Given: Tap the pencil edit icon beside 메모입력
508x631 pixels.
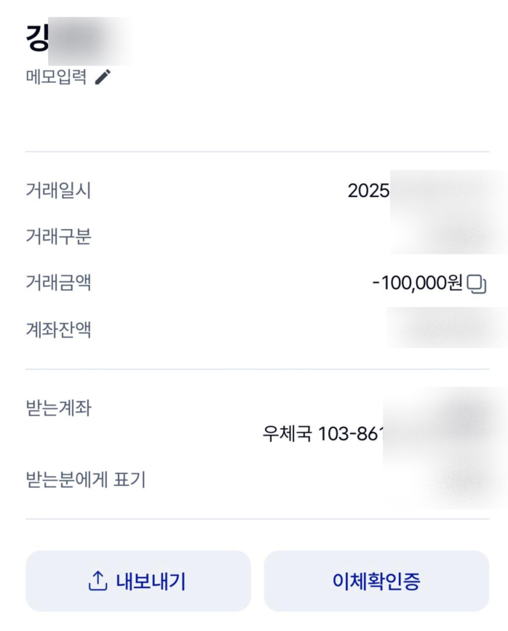Looking at the screenshot, I should [103, 78].
